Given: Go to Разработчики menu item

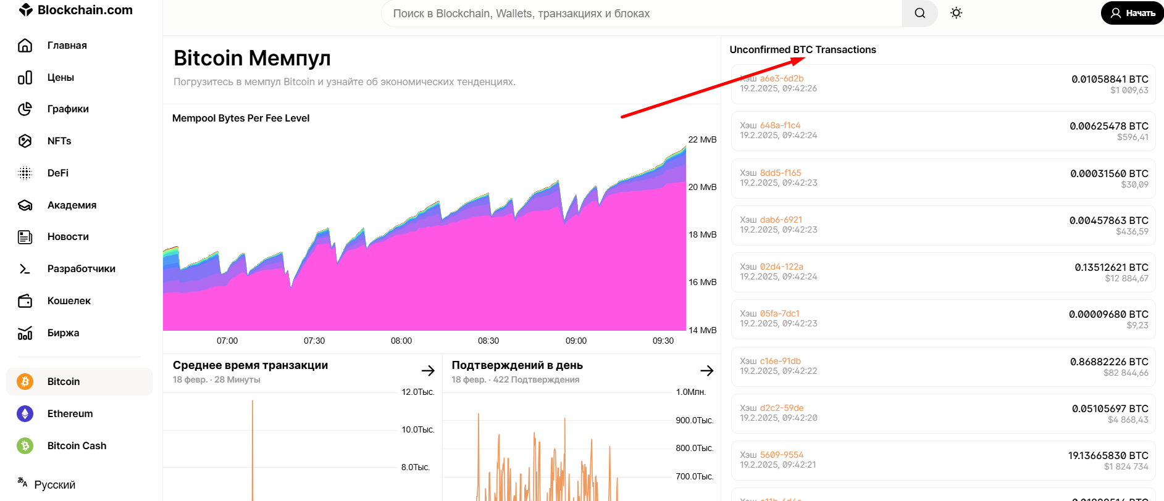Looking at the screenshot, I should (x=82, y=268).
